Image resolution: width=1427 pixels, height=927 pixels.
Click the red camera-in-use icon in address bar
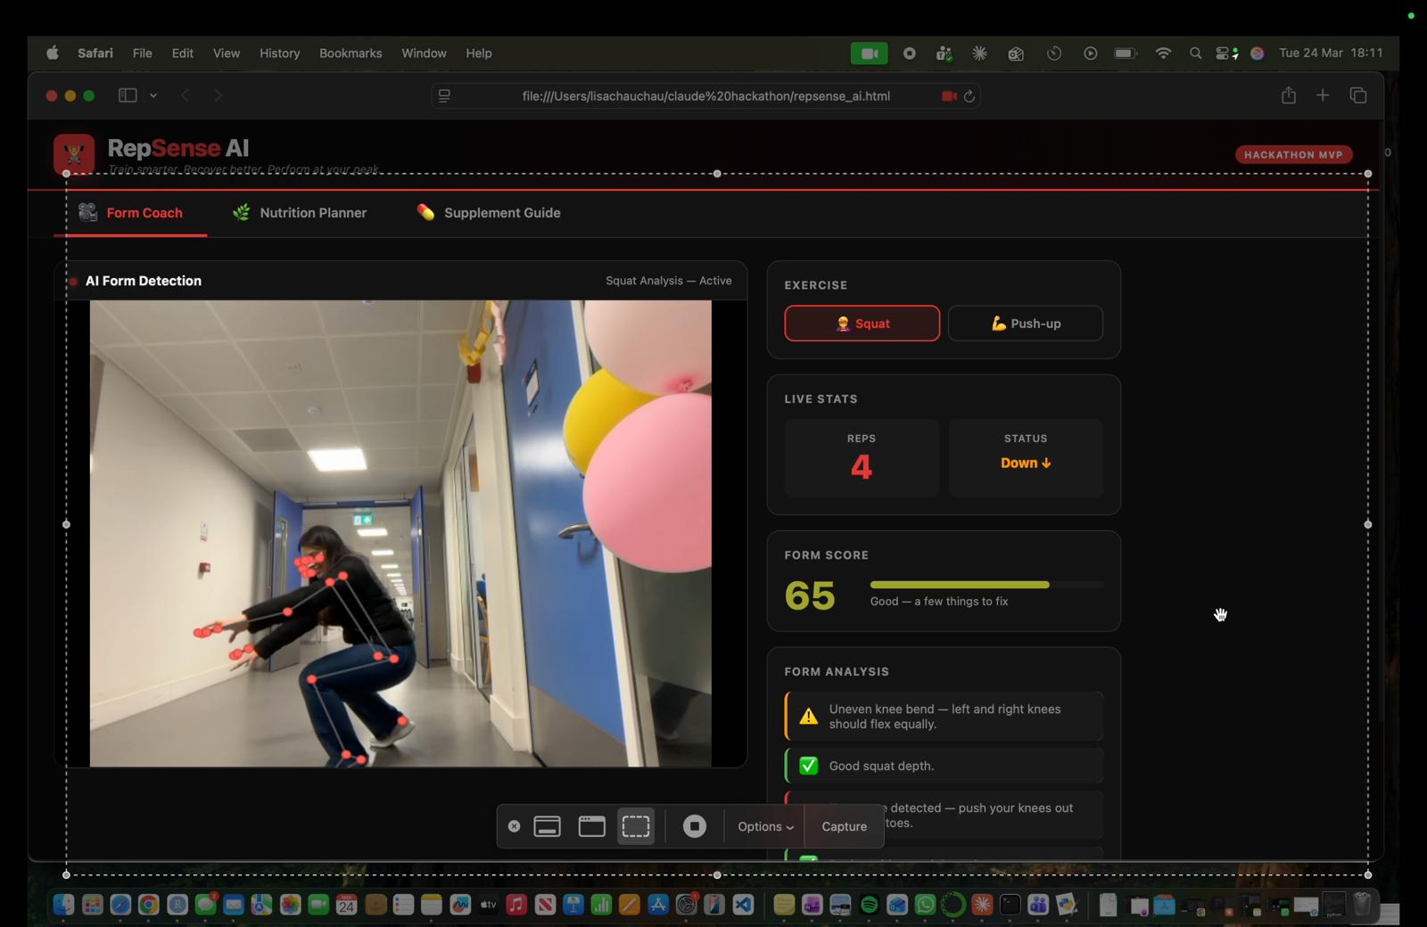(x=949, y=96)
